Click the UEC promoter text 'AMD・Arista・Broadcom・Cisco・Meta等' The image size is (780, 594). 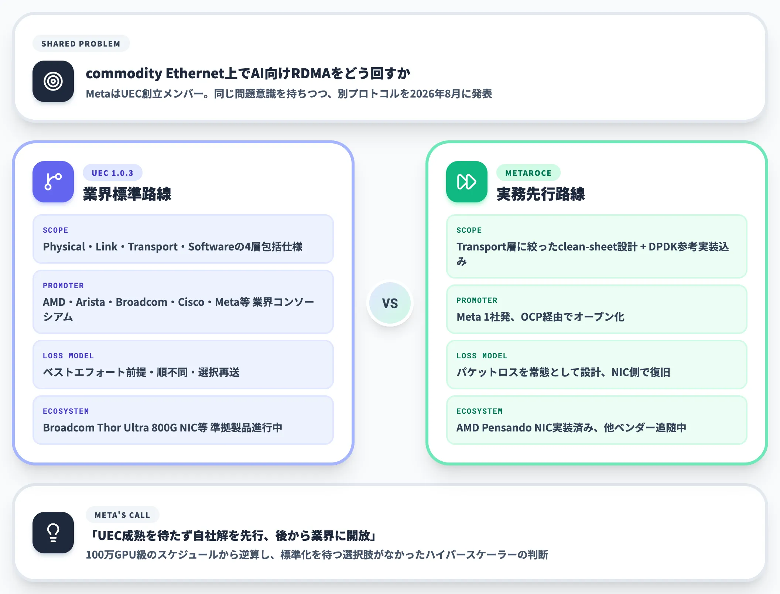pyautogui.click(x=146, y=302)
